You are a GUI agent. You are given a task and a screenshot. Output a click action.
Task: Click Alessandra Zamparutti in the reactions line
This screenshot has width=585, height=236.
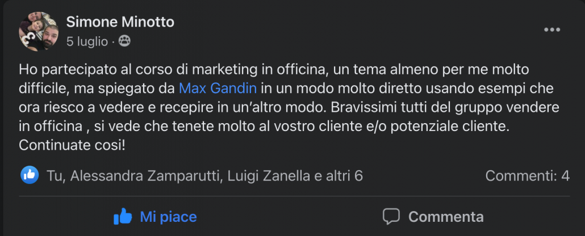tap(145, 176)
